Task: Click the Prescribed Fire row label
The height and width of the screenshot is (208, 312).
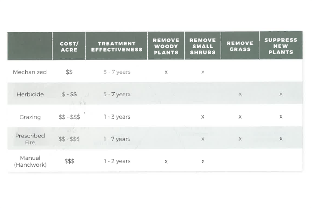Action: coord(30,139)
